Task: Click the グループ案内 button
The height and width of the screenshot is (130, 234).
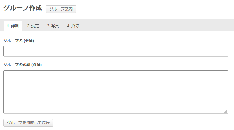Action: [x=61, y=9]
